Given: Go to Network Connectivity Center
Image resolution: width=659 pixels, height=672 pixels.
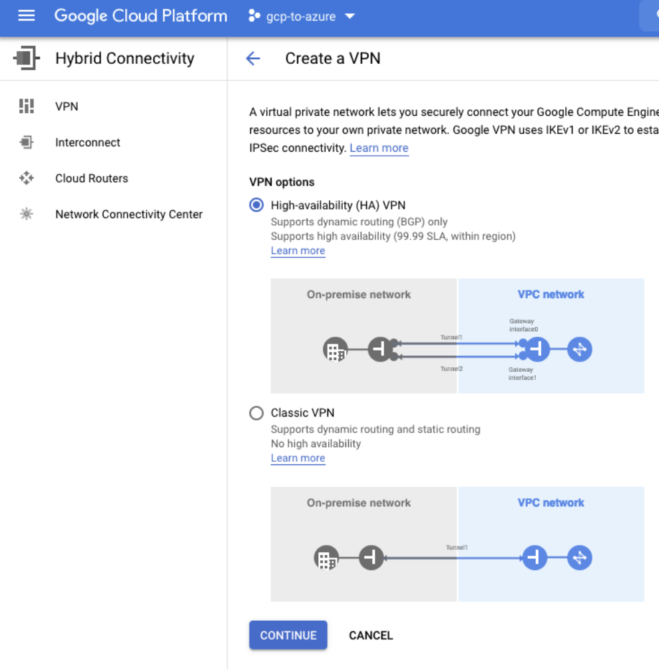Looking at the screenshot, I should [x=129, y=214].
